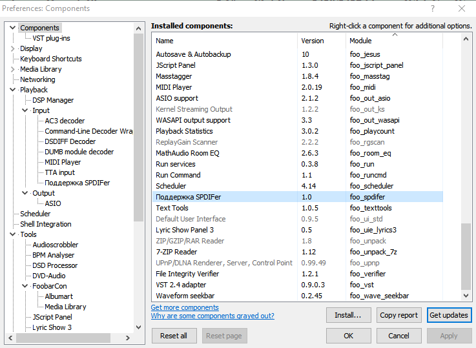Image resolution: width=476 pixels, height=348 pixels.
Task: Select VST plug-ins page
Action: point(51,38)
